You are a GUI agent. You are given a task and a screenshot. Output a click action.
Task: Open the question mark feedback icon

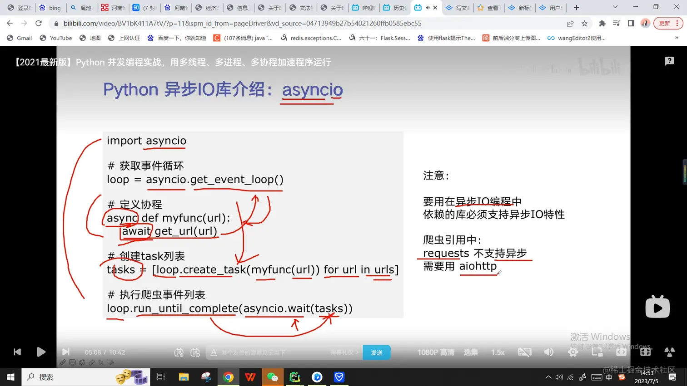[669, 61]
